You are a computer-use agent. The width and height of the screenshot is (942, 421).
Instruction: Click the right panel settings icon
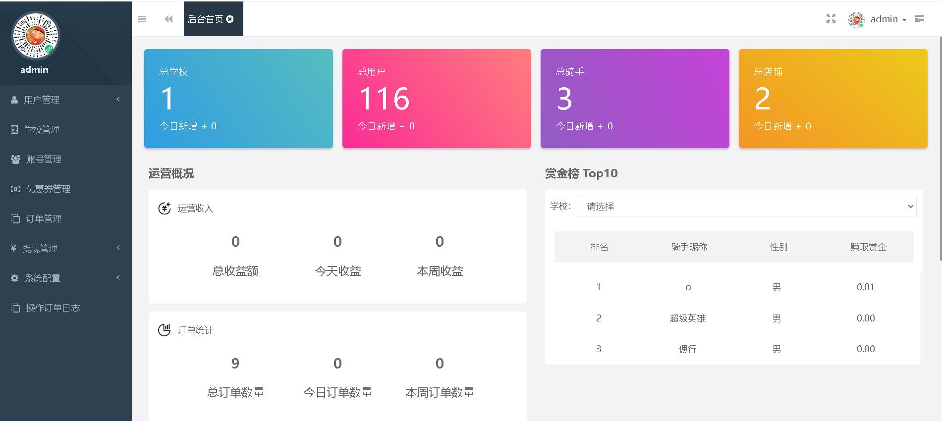pyautogui.click(x=920, y=19)
